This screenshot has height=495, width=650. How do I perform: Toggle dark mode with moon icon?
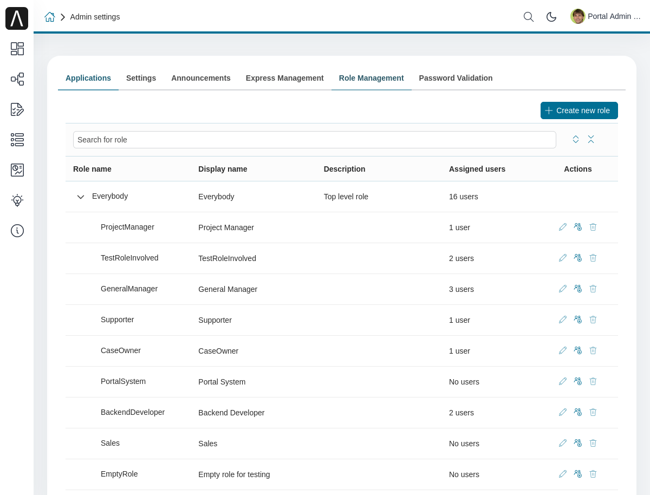pos(551,17)
